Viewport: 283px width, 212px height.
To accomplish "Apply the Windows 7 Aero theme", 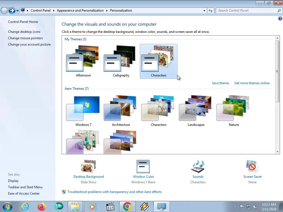I will tap(83, 111).
